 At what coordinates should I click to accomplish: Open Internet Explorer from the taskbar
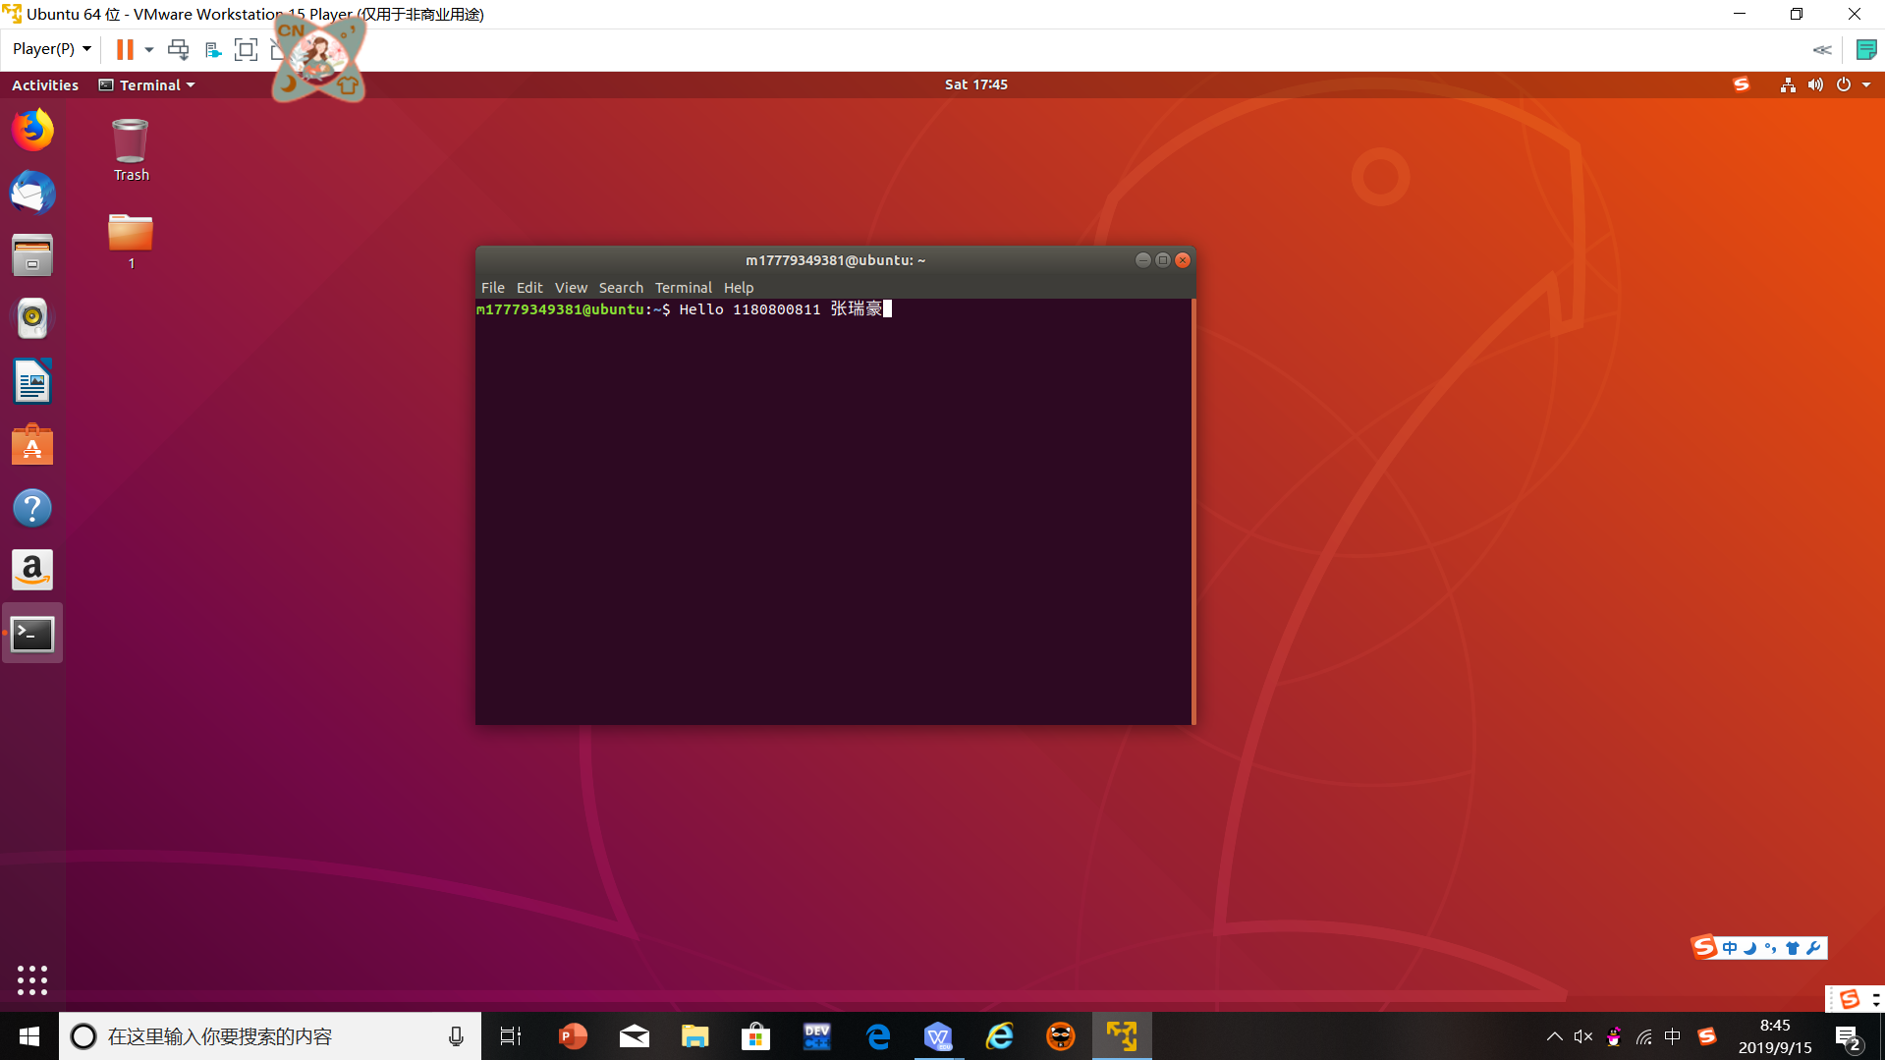coord(999,1036)
